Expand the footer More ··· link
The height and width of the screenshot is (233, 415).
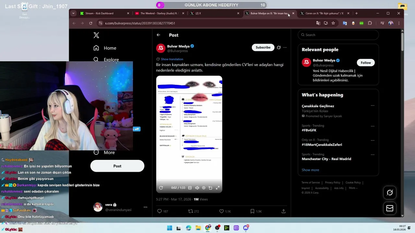(353, 188)
